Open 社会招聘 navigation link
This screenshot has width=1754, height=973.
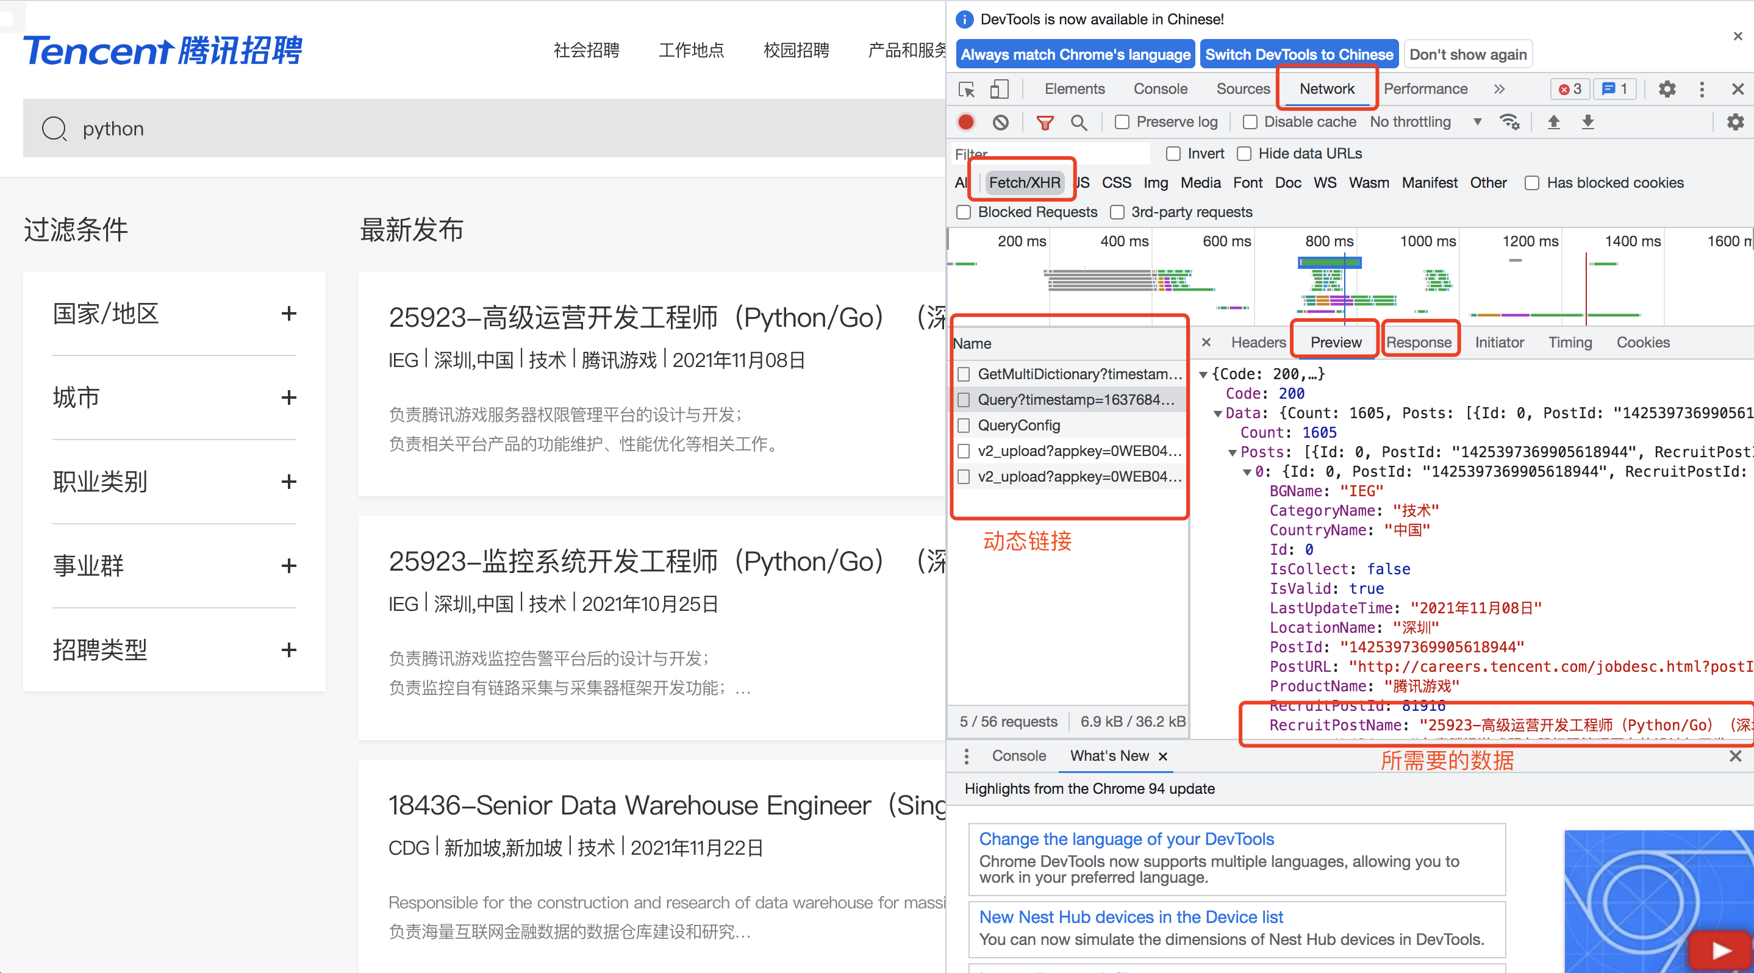pyautogui.click(x=586, y=51)
